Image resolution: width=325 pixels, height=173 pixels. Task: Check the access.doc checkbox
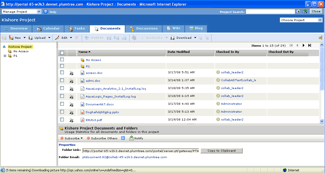(62, 72)
